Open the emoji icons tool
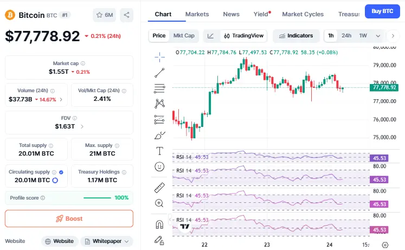405x250 pixels. (159, 166)
